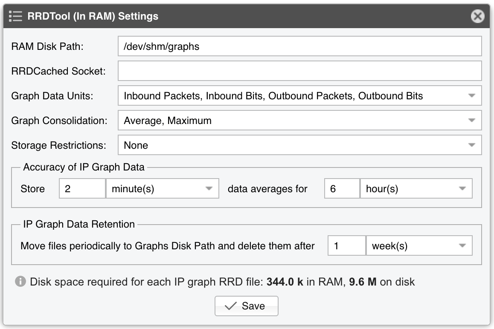Click the info icon beside disk space
Screen dimensions: 494x329
[20, 281]
